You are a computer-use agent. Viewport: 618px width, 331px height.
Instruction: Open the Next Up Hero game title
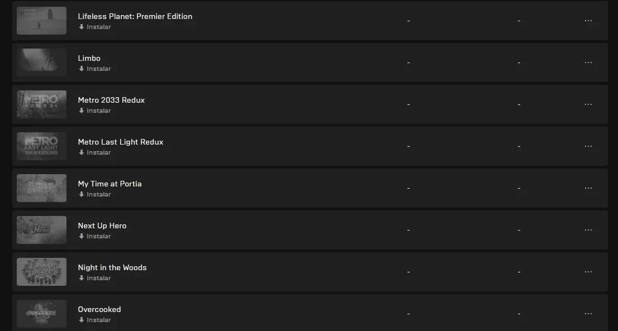pos(102,226)
